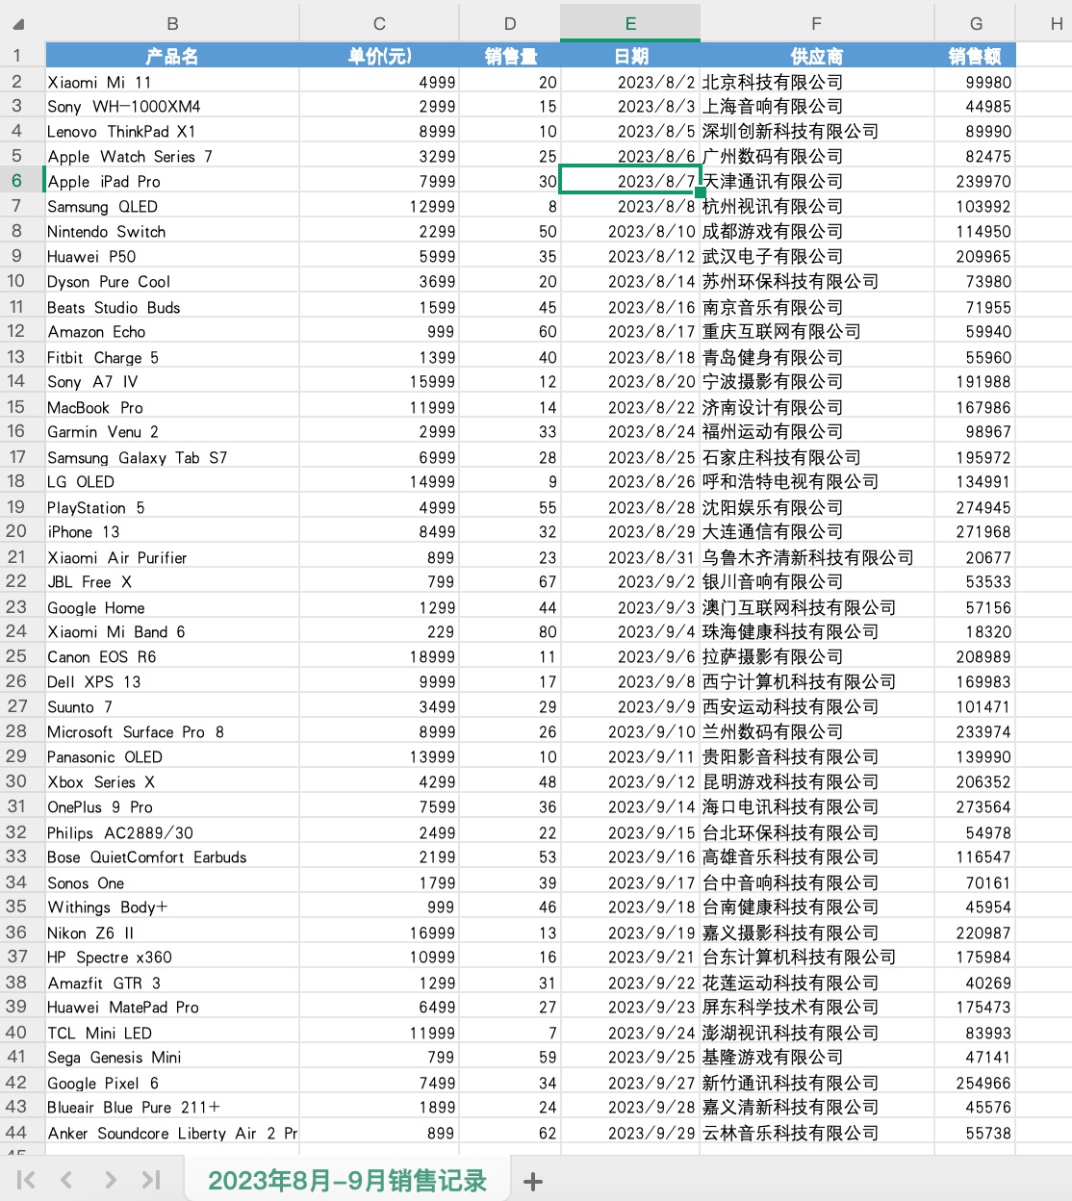Select the date cell 2023/8/31
The image size is (1072, 1201).
[x=630, y=557]
